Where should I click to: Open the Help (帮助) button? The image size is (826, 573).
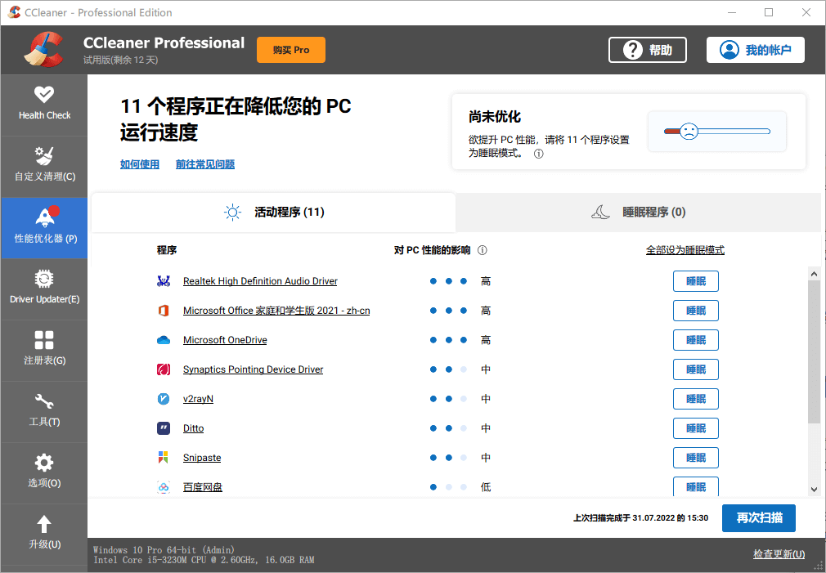648,50
